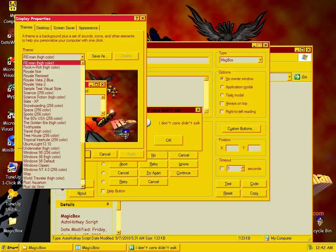
Task: Open the Desktop tab in Display Properties
Action: click(43, 28)
